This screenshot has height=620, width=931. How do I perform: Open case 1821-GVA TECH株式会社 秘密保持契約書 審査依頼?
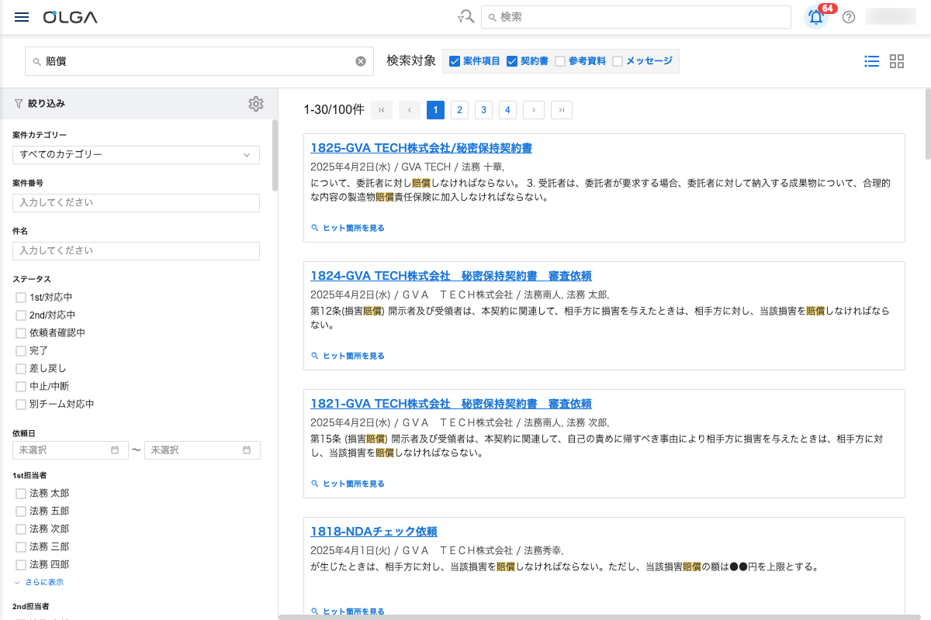click(451, 404)
